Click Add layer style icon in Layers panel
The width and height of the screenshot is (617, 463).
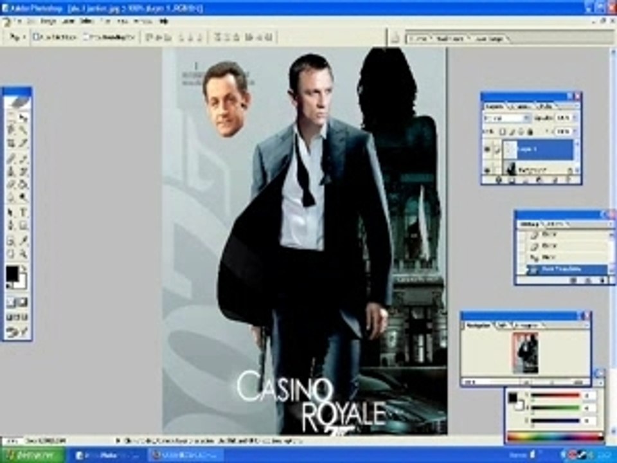499,180
